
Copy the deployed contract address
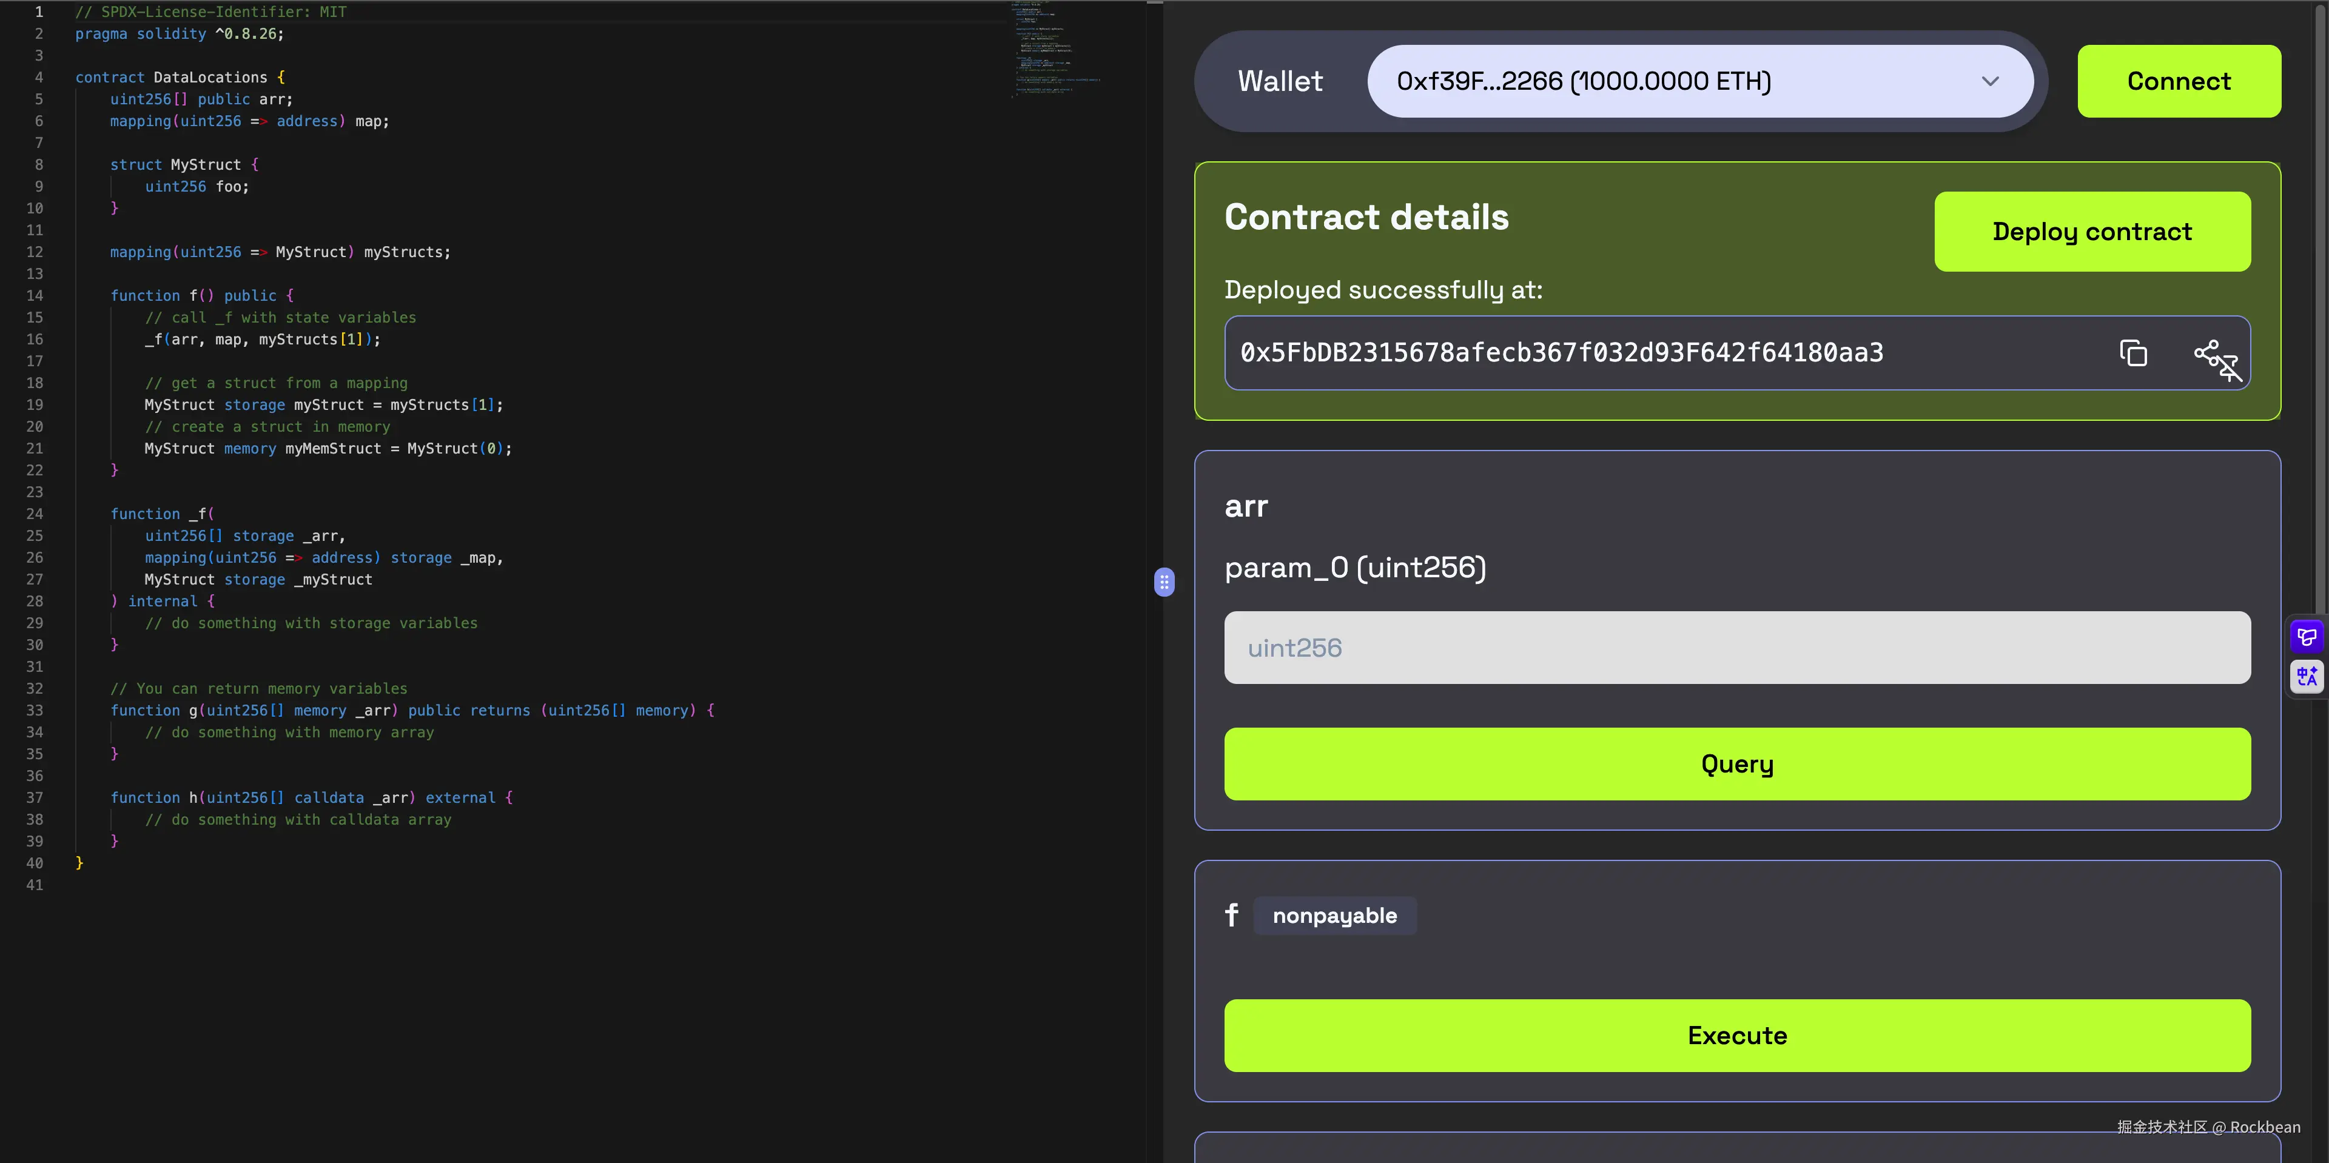point(2133,352)
